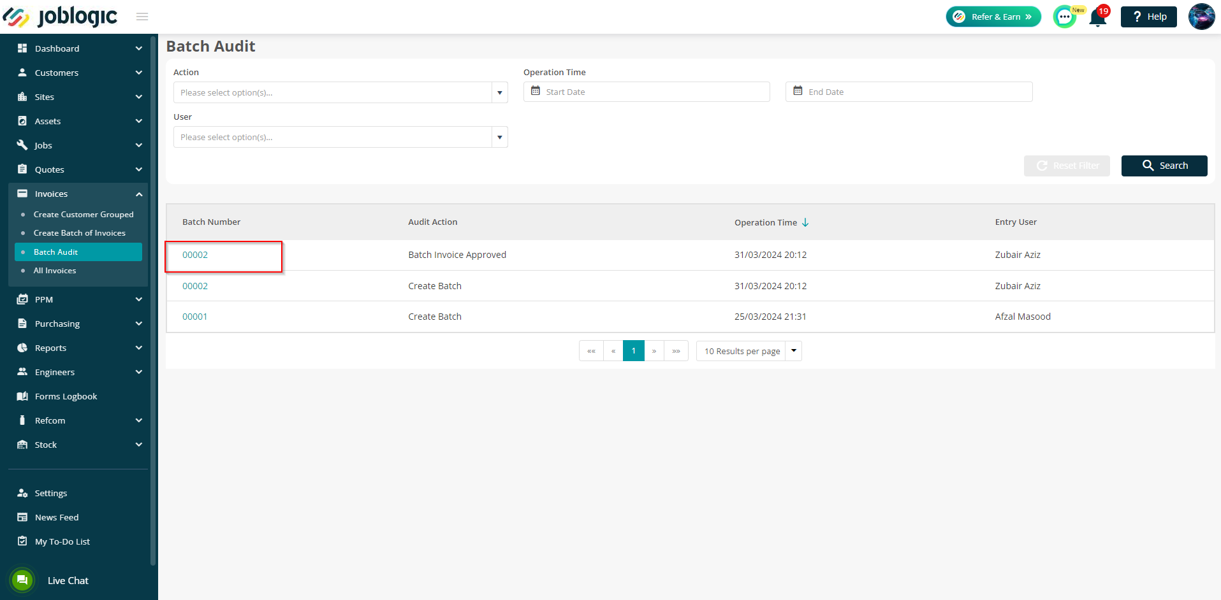
Task: Click the Assets icon in sidebar
Action: (x=22, y=121)
